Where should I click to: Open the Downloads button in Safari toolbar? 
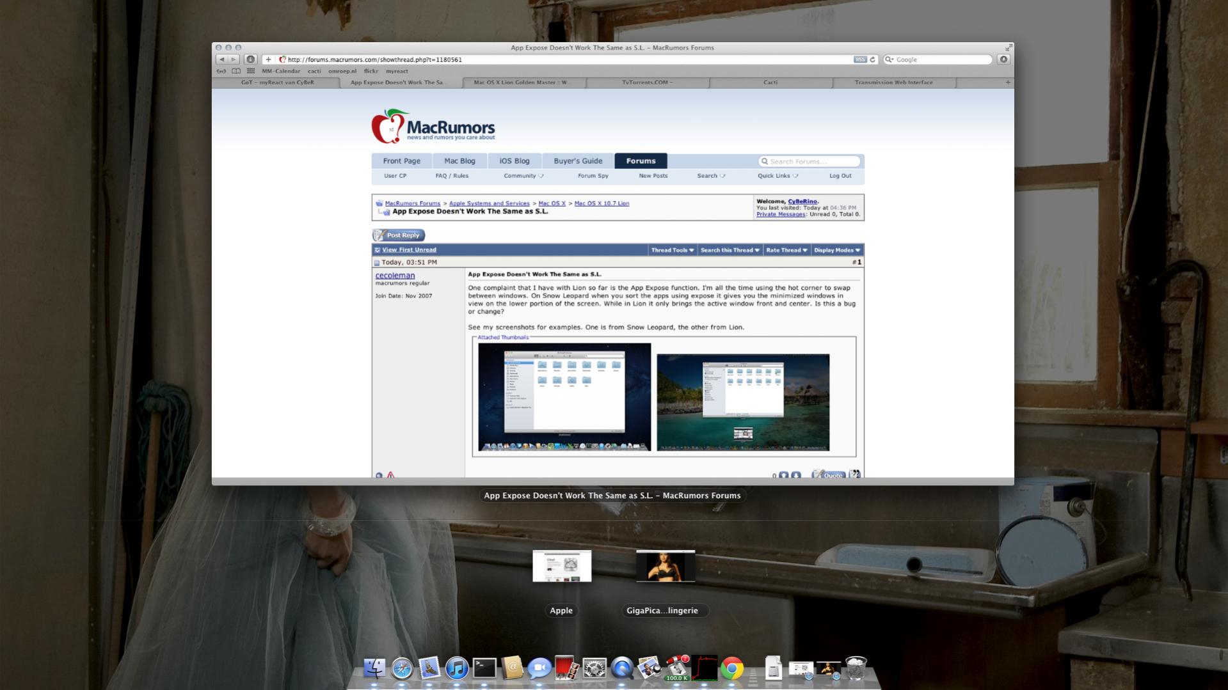coord(1003,59)
